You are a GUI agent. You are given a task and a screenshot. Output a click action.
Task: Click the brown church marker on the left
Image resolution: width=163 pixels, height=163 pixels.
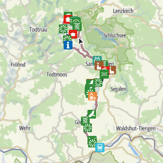coord(99,66)
